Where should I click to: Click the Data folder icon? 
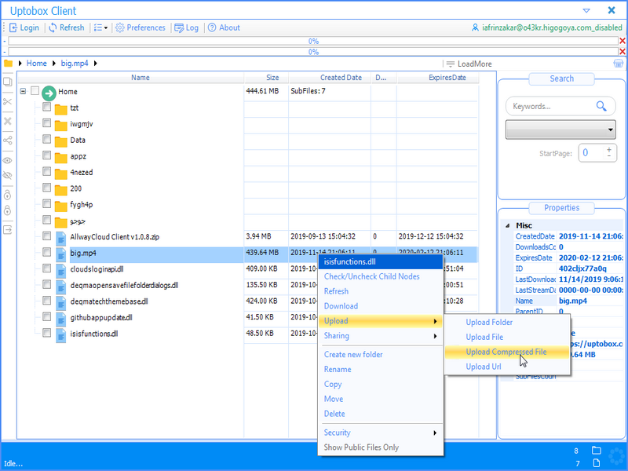coord(61,141)
